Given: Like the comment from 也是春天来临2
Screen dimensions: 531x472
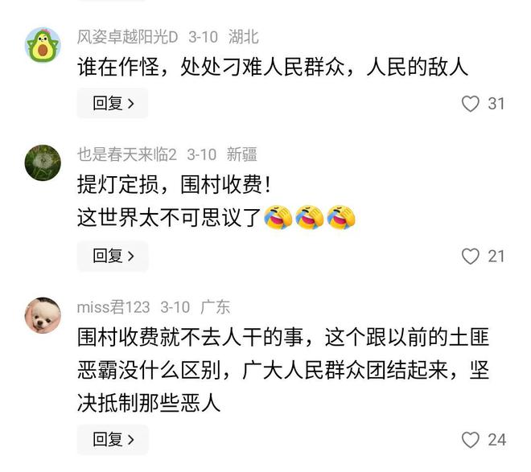Looking at the screenshot, I should pos(471,257).
